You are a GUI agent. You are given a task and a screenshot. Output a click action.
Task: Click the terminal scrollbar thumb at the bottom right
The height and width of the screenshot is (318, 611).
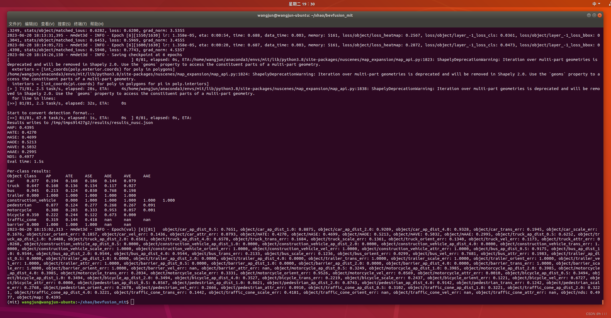click(602, 302)
